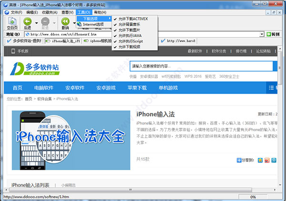Open the 收藏夹(A) menu
Screen dimensions: 286x201
(x=50, y=12)
